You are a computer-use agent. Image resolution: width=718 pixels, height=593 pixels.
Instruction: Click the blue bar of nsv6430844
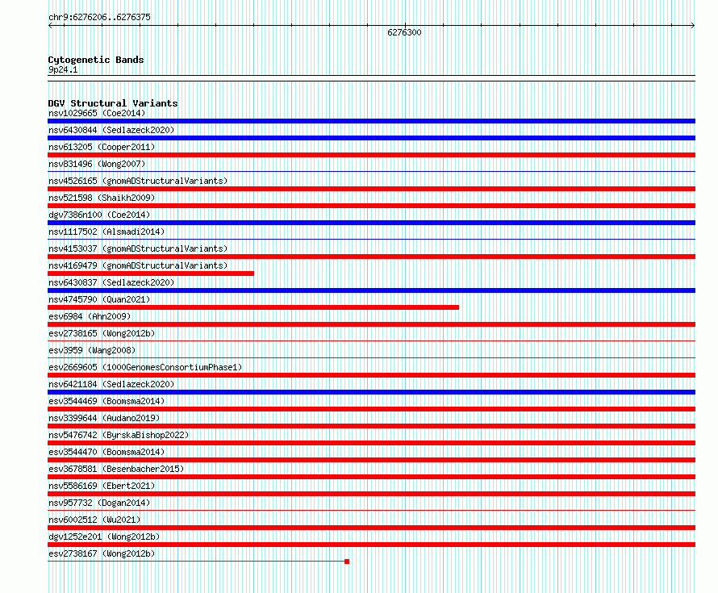[x=371, y=138]
